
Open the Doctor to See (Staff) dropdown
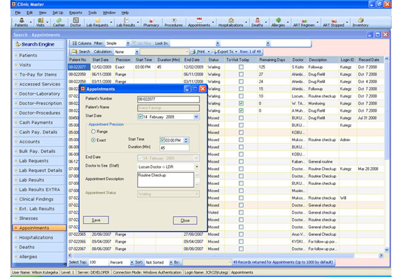coord(197,167)
